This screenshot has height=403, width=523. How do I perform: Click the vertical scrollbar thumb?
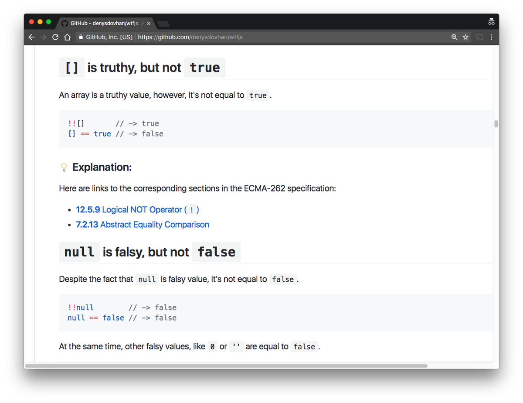(x=496, y=124)
